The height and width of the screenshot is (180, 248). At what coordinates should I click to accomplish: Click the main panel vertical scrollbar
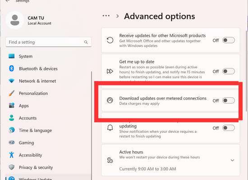(x=246, y=71)
